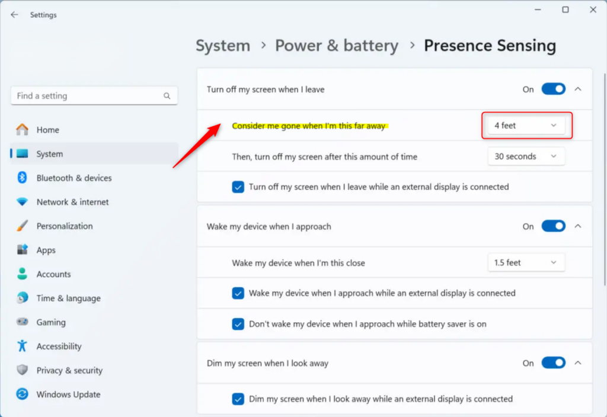Click the Apps icon in sidebar

[x=22, y=250]
